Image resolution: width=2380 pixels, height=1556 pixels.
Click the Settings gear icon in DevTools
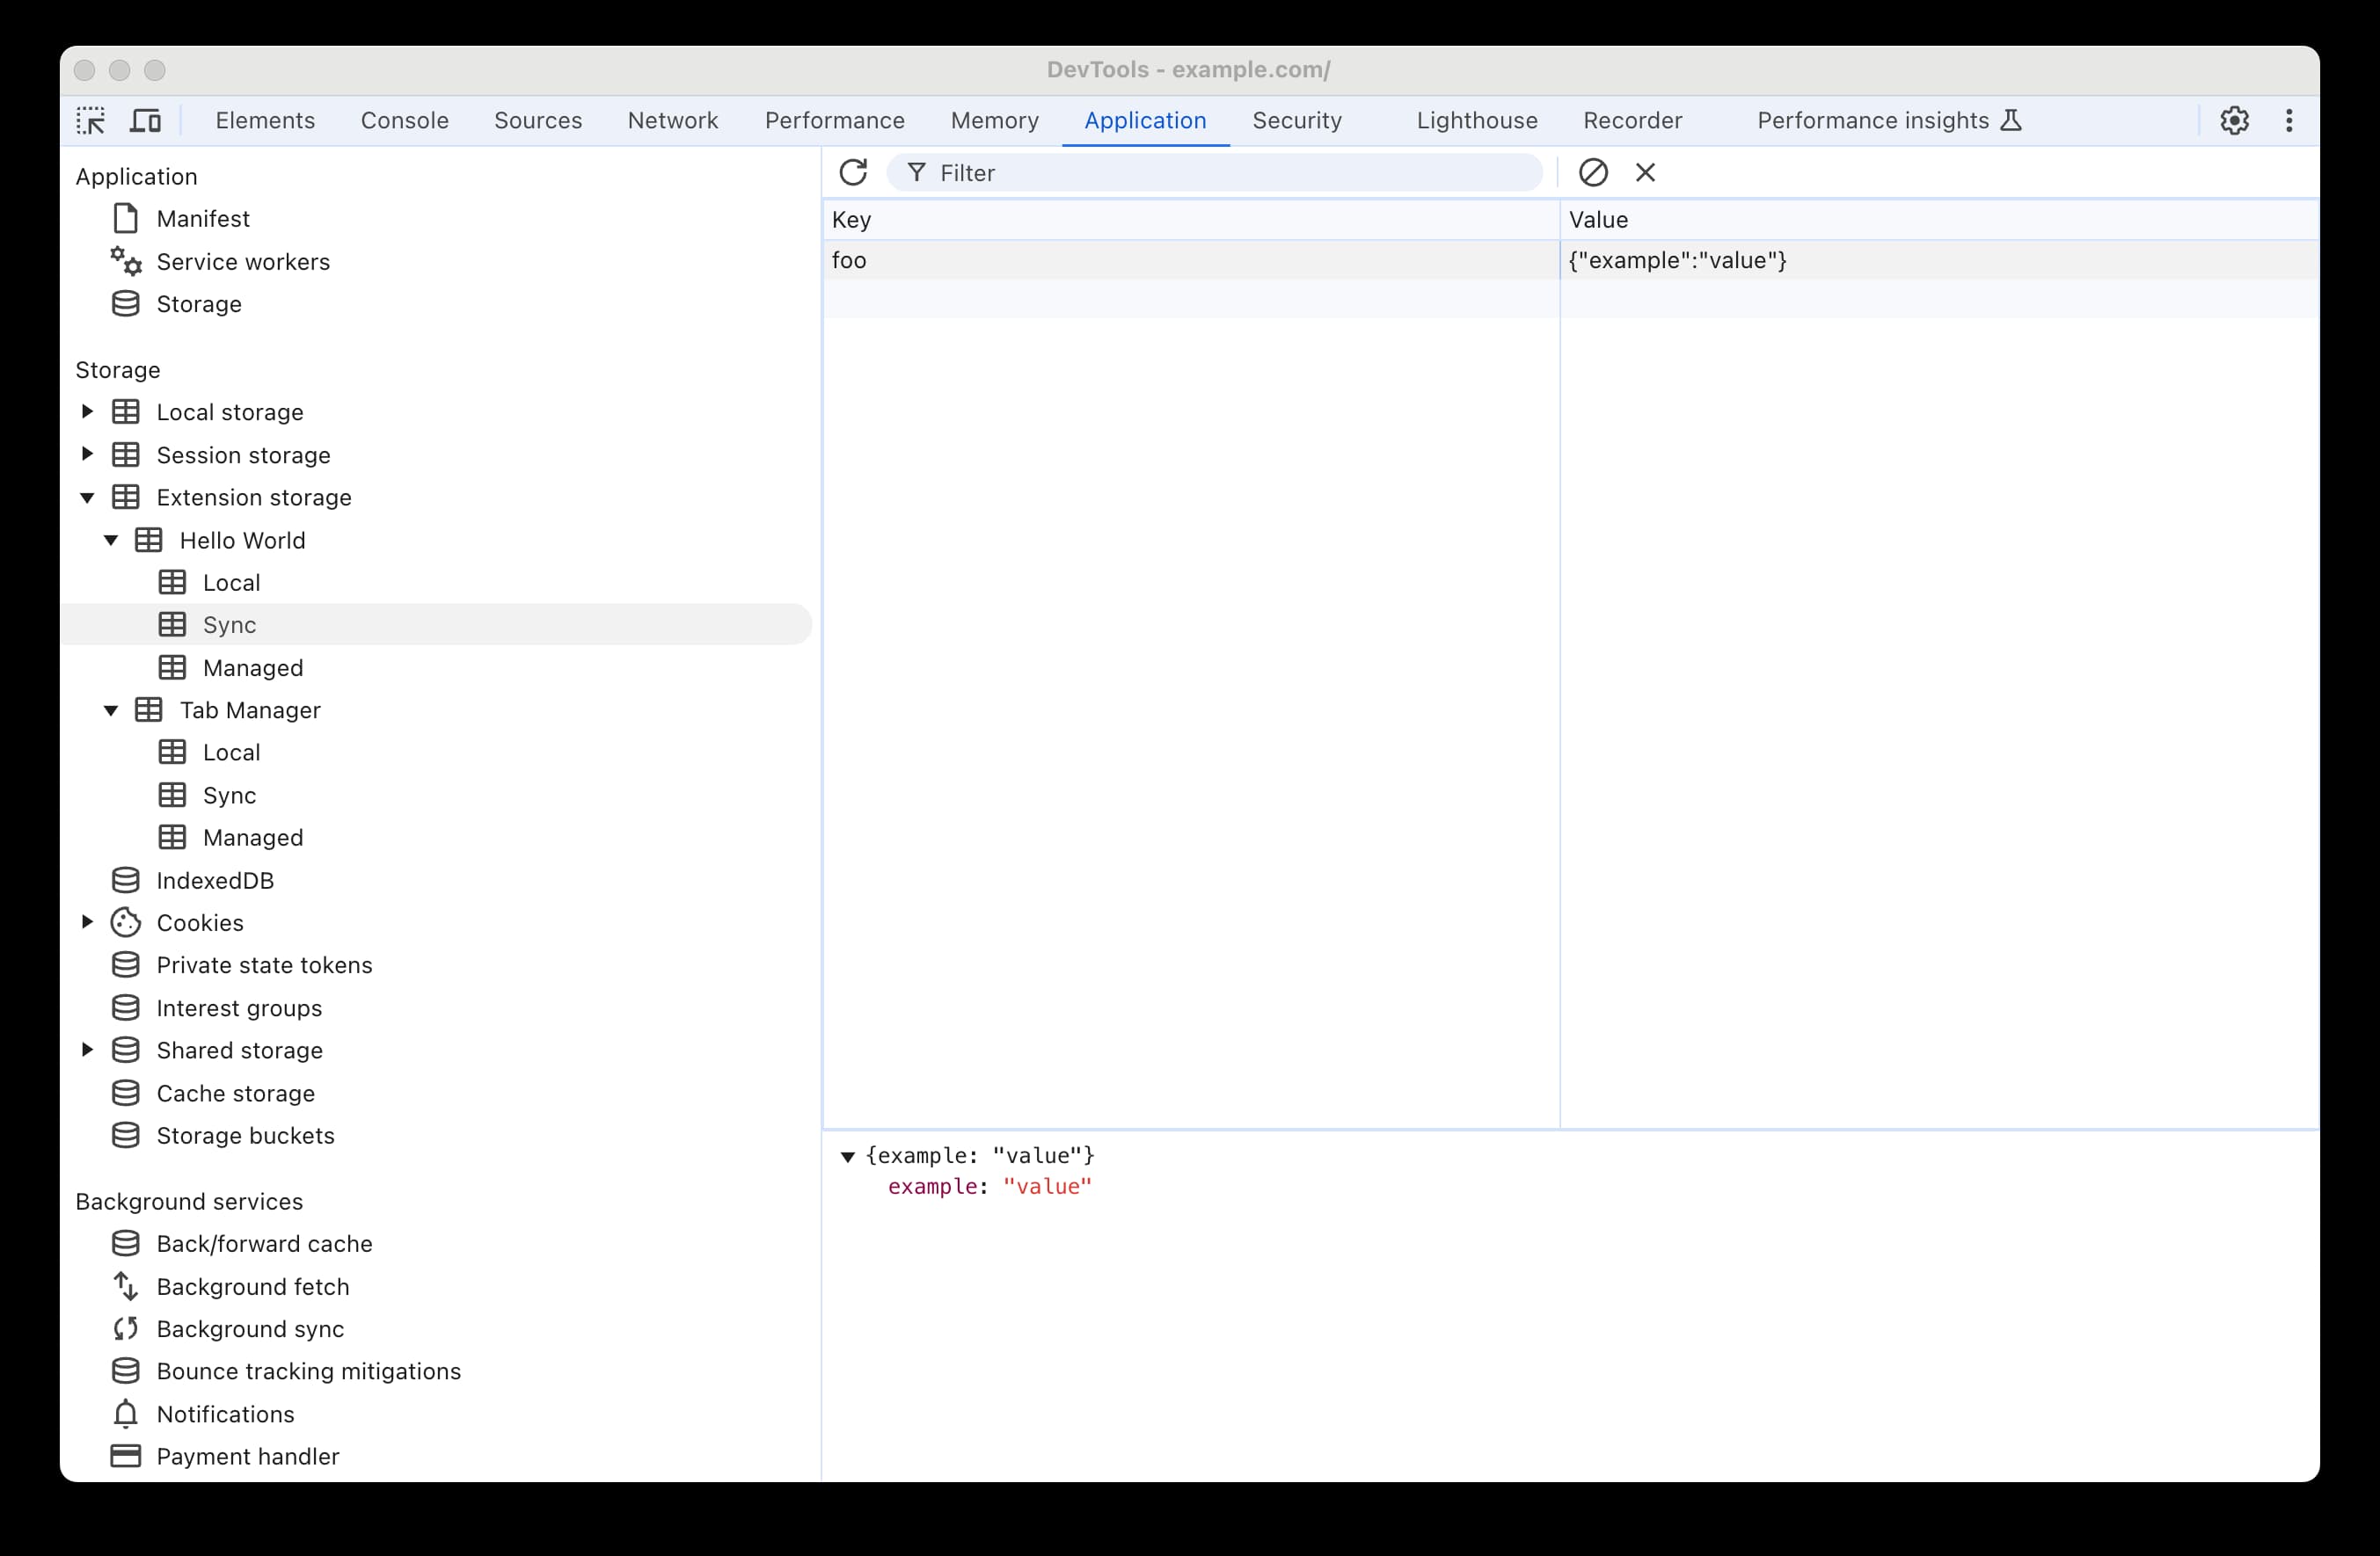point(2236,120)
